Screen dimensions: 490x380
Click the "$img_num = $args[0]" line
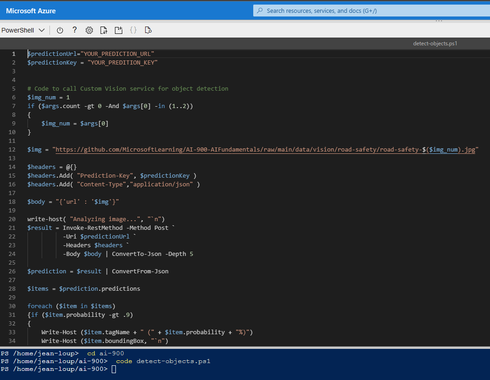point(75,124)
